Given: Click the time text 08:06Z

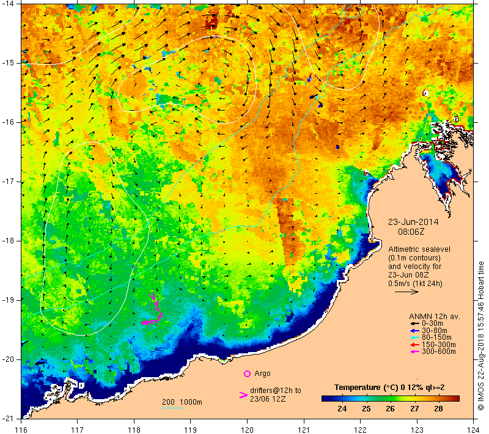Looking at the screenshot, I should [x=411, y=232].
